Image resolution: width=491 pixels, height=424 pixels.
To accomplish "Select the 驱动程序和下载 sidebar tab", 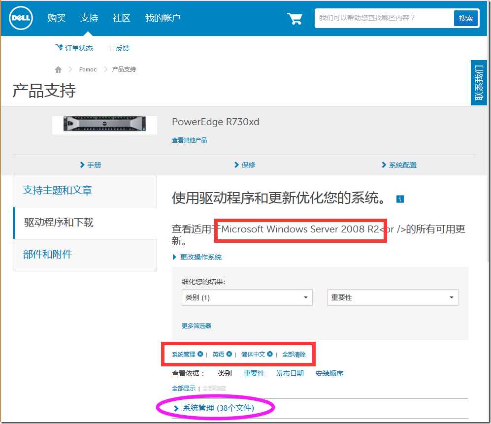I will tap(85, 223).
